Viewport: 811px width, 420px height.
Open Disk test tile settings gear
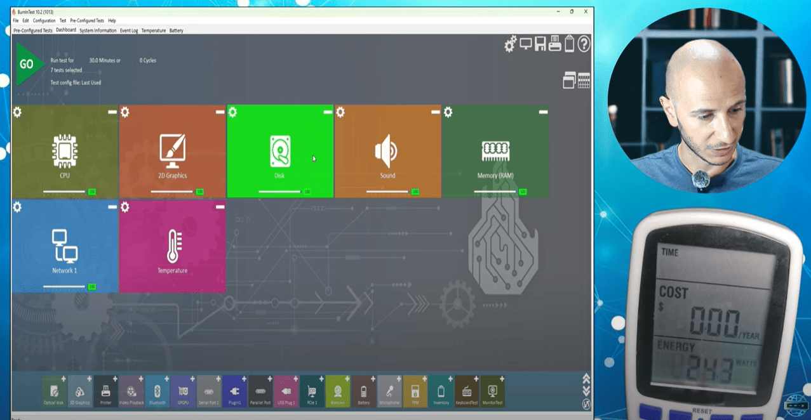[232, 112]
